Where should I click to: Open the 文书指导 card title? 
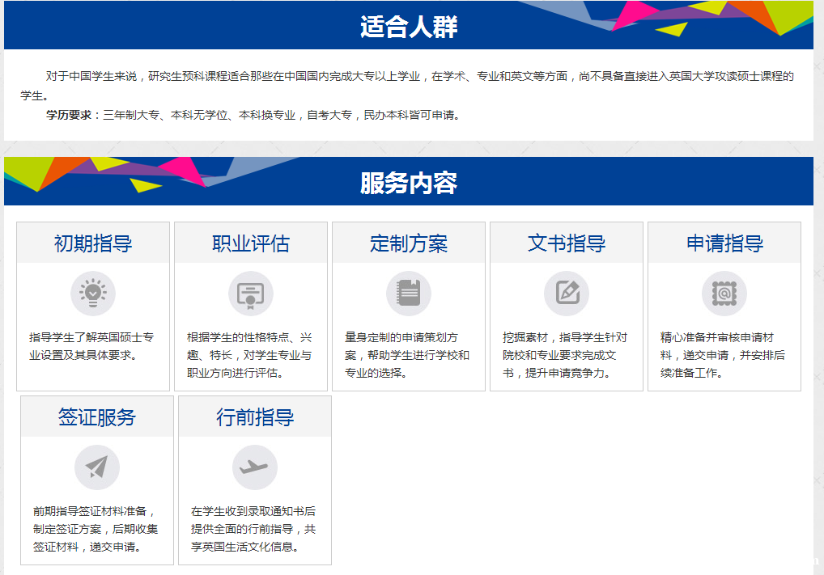567,243
